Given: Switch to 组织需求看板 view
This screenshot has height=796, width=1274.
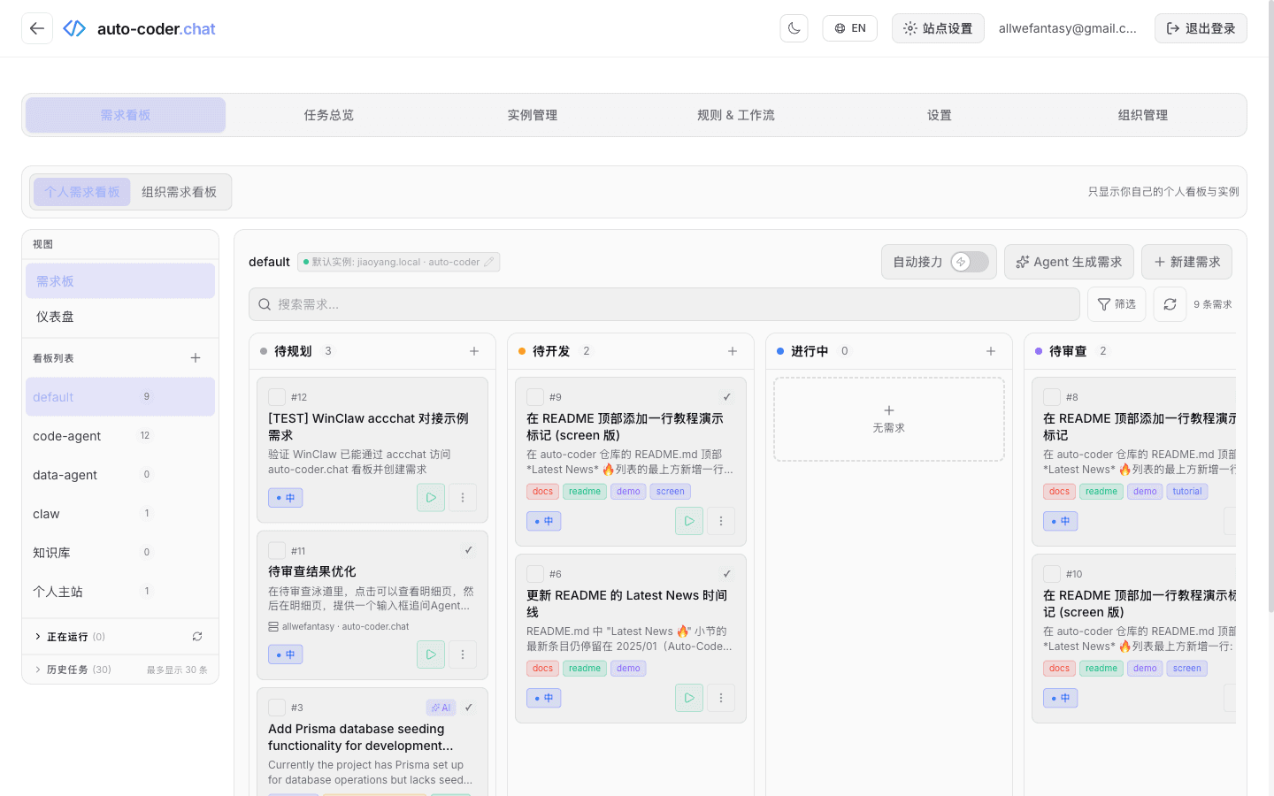Looking at the screenshot, I should [x=179, y=191].
